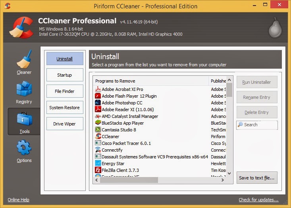Click "Hewlett" publisher cell
The width and height of the screenshot is (291, 208).
point(218,164)
